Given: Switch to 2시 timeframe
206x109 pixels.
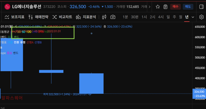Looking at the screenshot, I should pos(152,17).
